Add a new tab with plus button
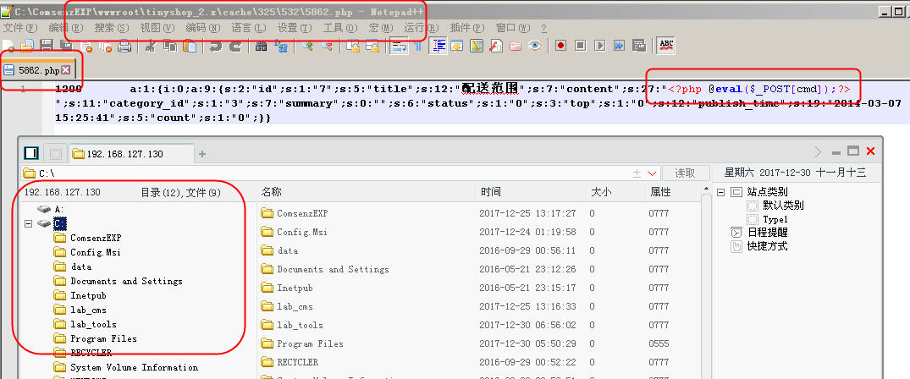Image resolution: width=910 pixels, height=379 pixels. pos(202,154)
